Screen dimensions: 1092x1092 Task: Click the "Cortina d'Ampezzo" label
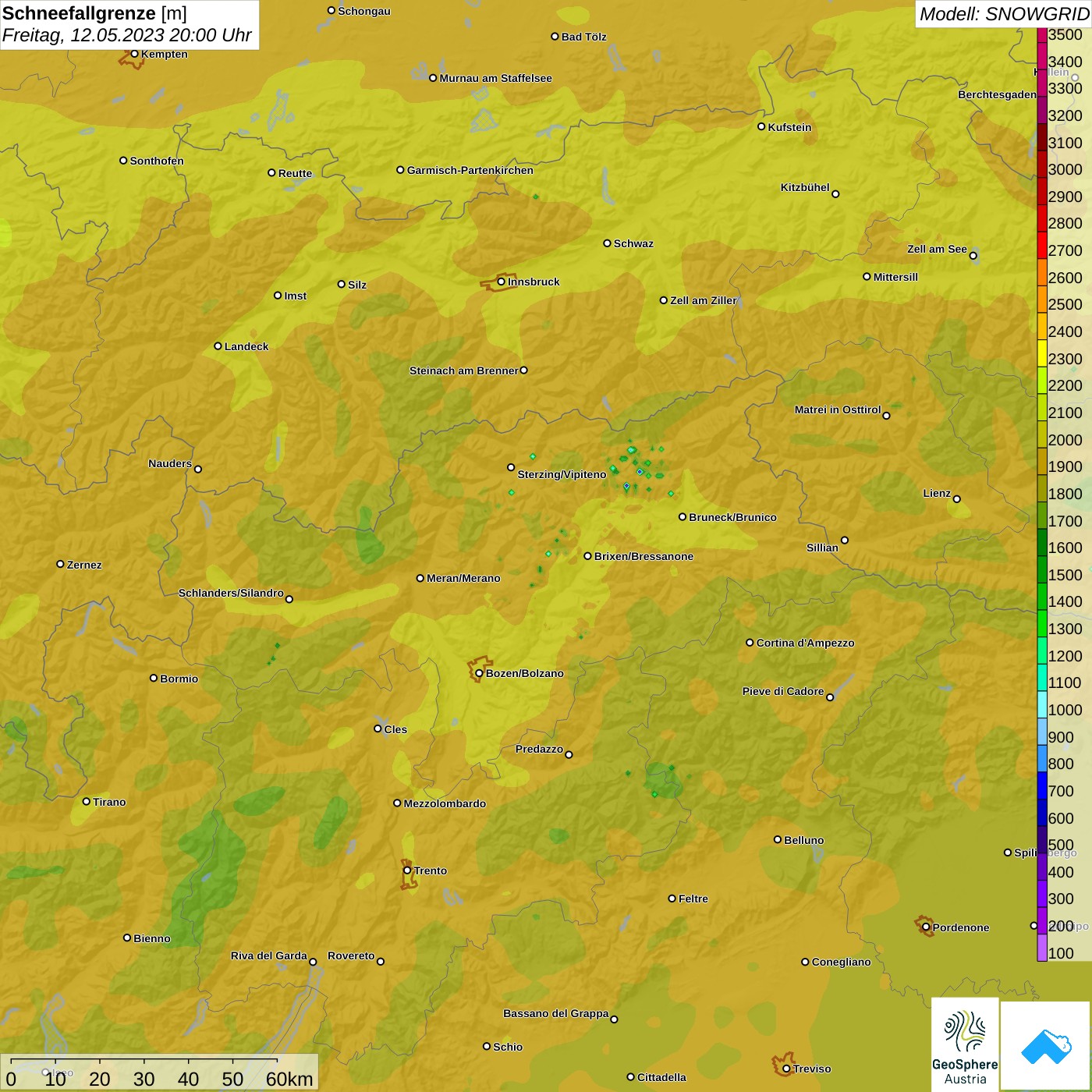pos(805,643)
